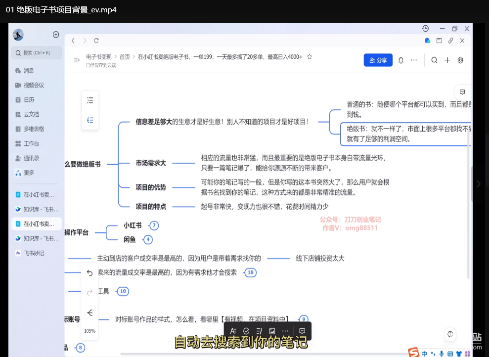Screen dimensions: 489x357
Task: Open the 105% zoom level control
Action: tap(90, 331)
